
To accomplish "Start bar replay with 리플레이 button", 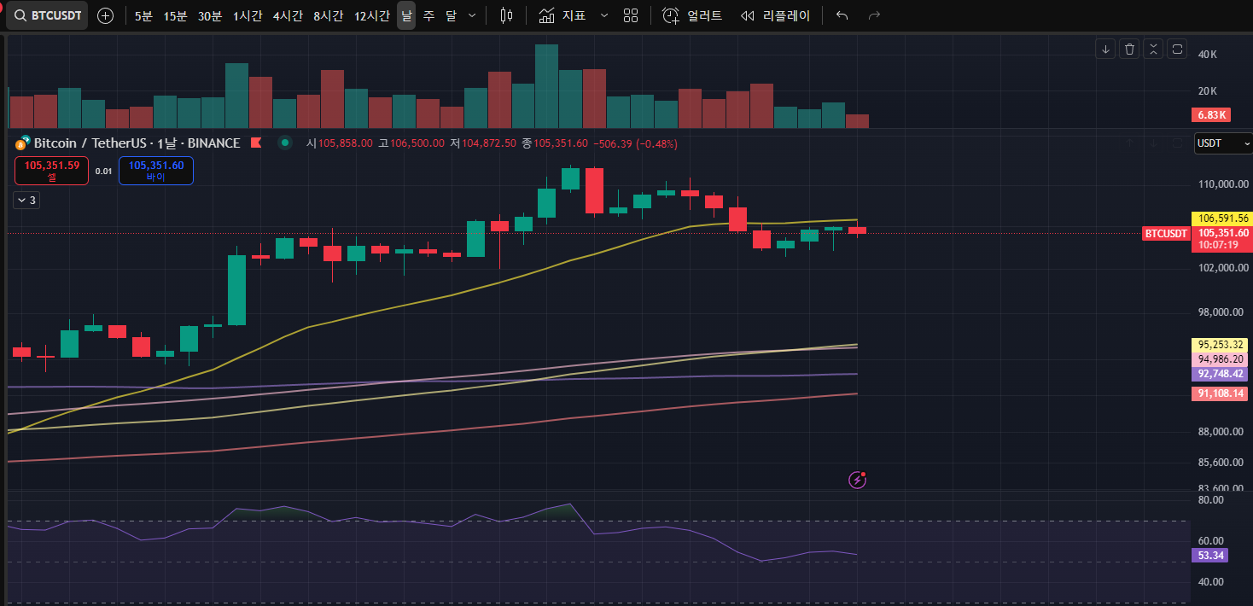I will point(775,15).
